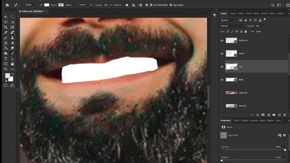The image size is (290, 163).
Task: Create new fill or adjustment layer
Action: [268, 115]
